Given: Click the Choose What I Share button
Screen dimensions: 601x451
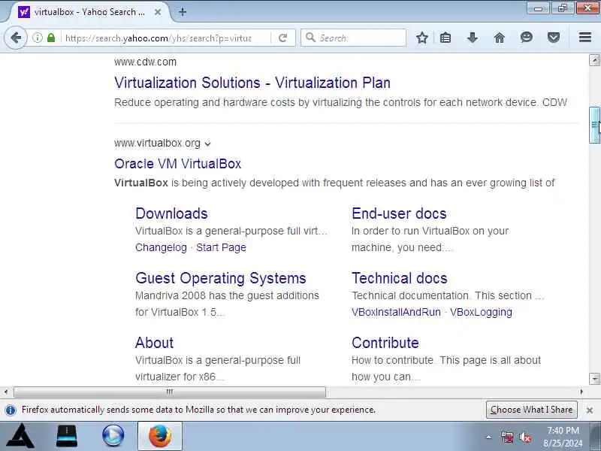Looking at the screenshot, I should coord(531,410).
